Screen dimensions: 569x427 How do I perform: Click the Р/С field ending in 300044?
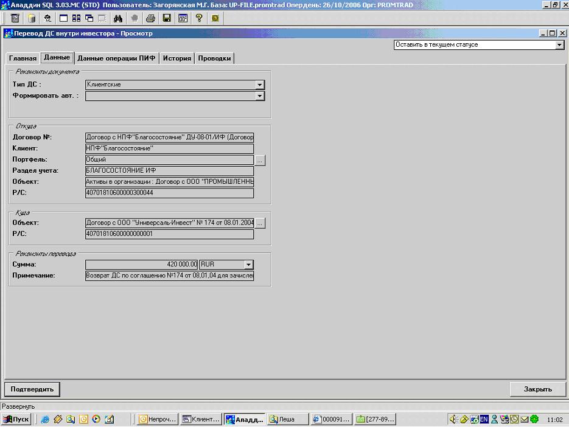coord(169,193)
